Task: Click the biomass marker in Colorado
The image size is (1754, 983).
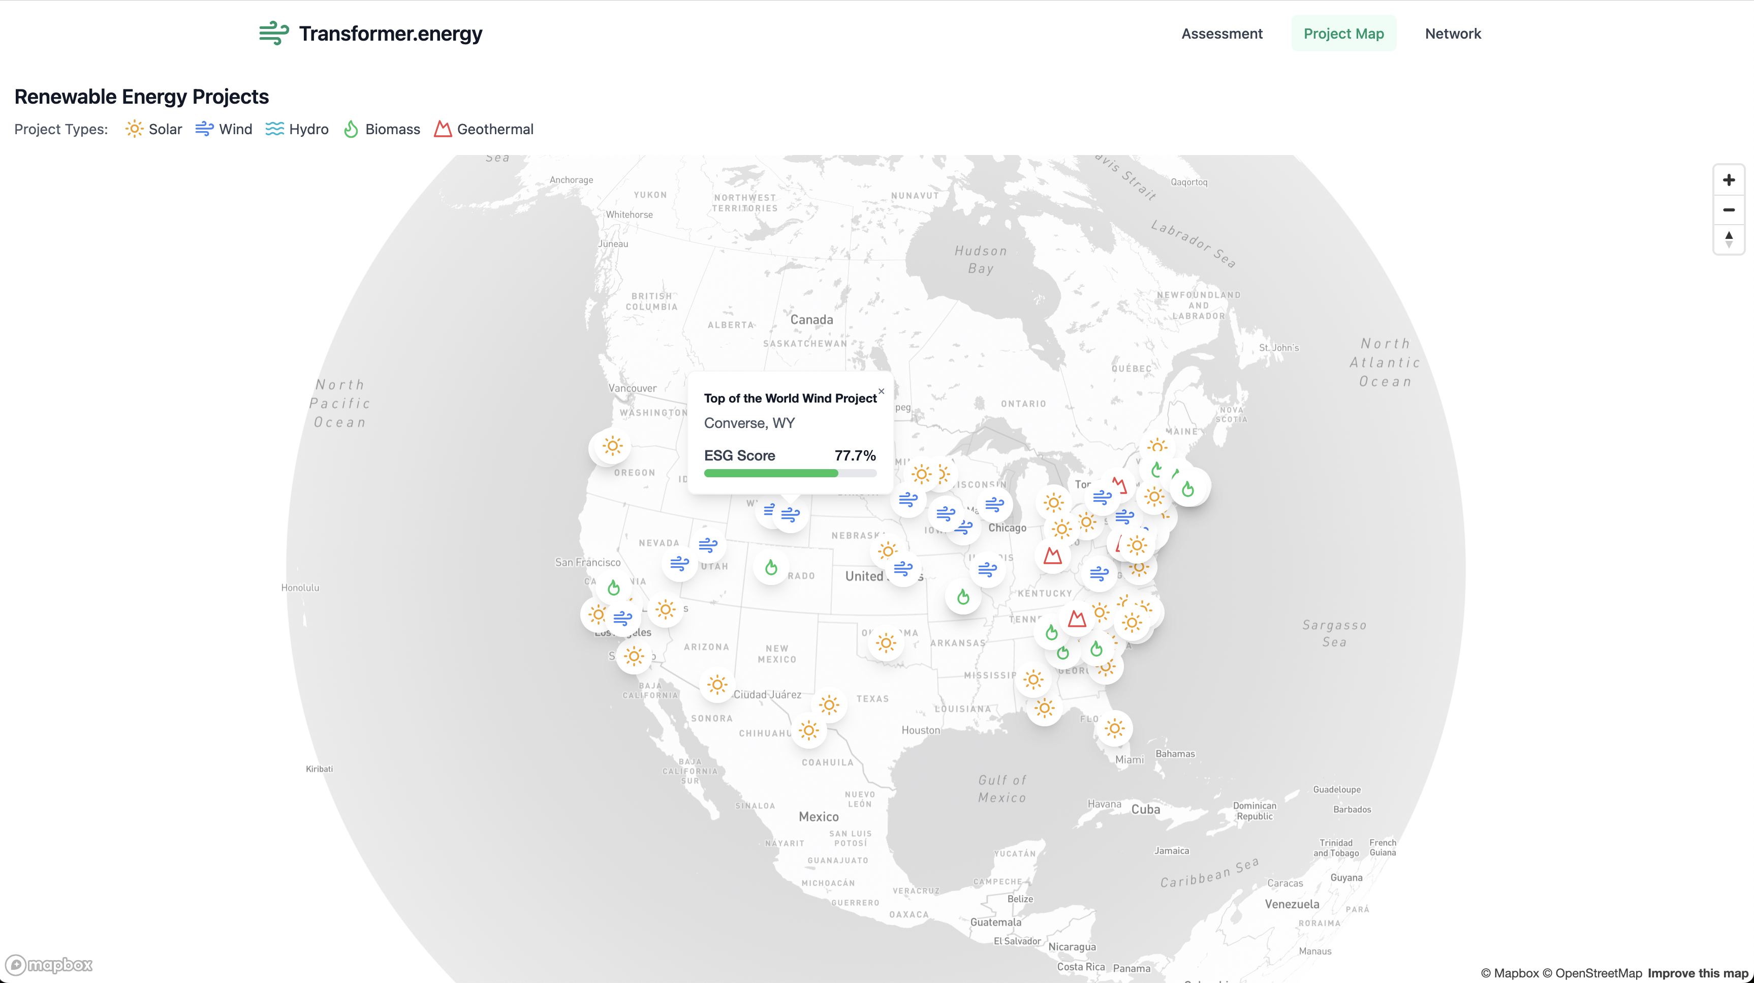Action: click(771, 567)
